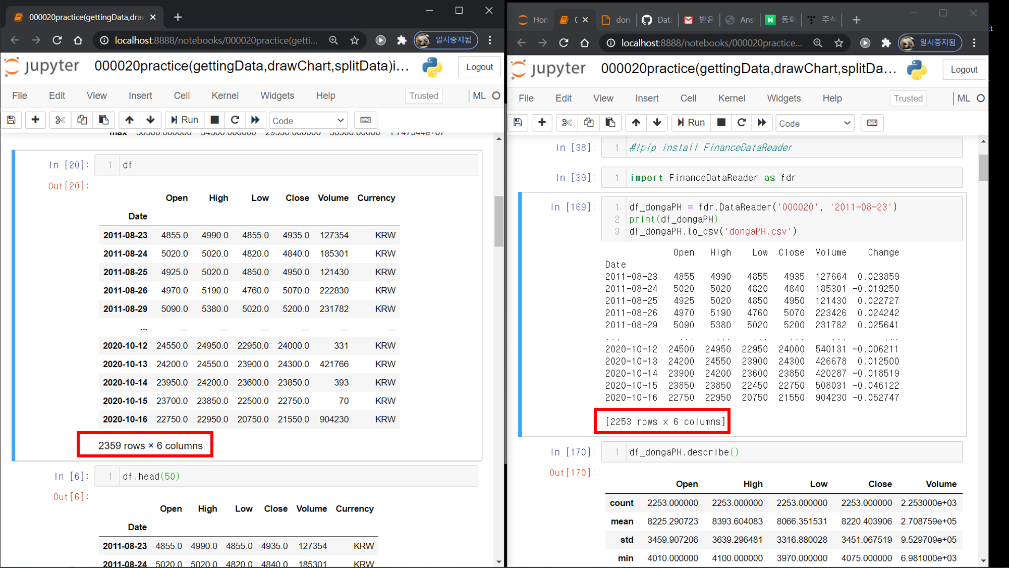
Task: Move cell up arrow in left toolbar
Action: tap(129, 120)
